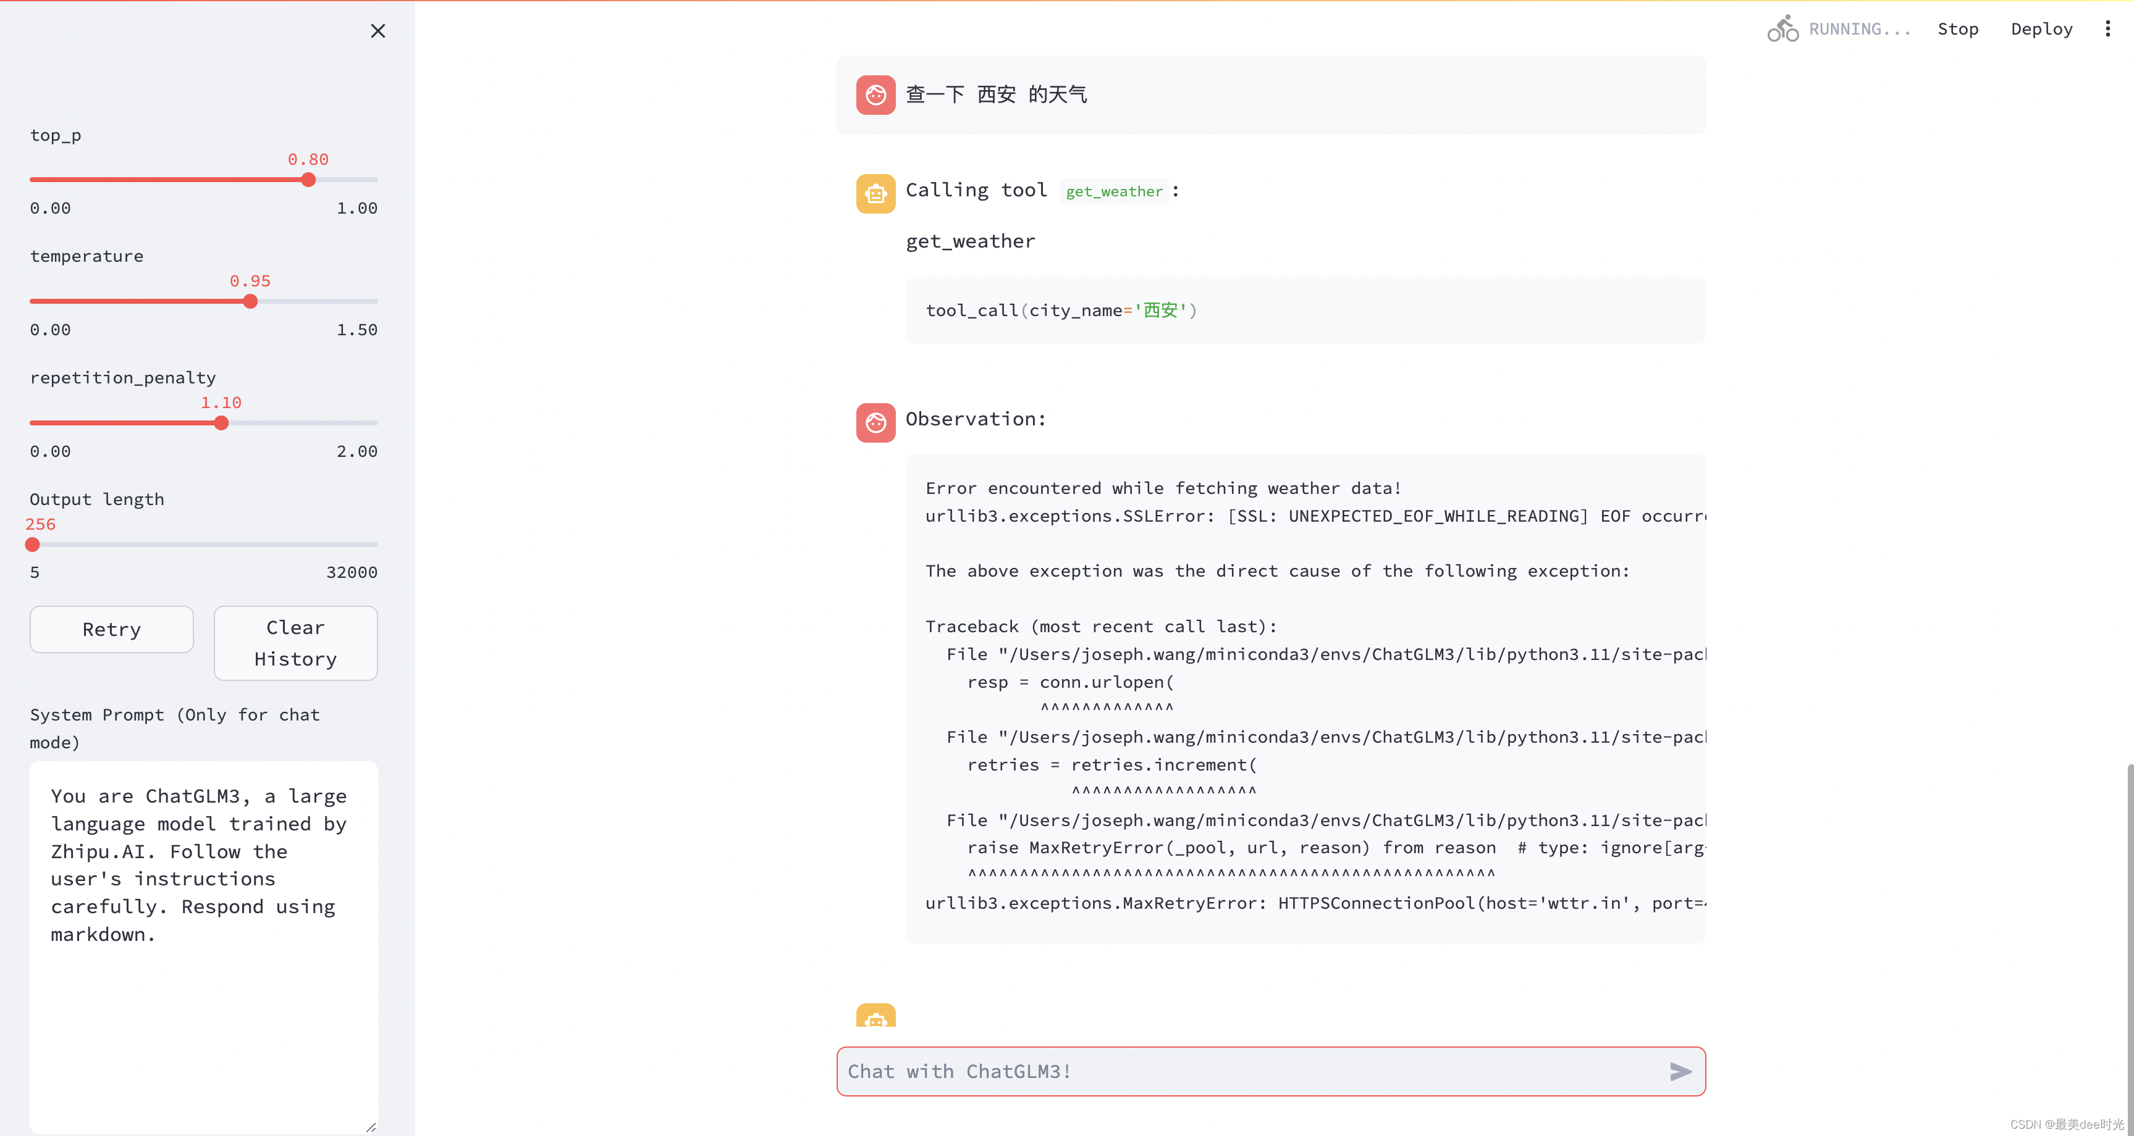This screenshot has height=1136, width=2134.
Task: Click the Output length value 256
Action: point(41,524)
